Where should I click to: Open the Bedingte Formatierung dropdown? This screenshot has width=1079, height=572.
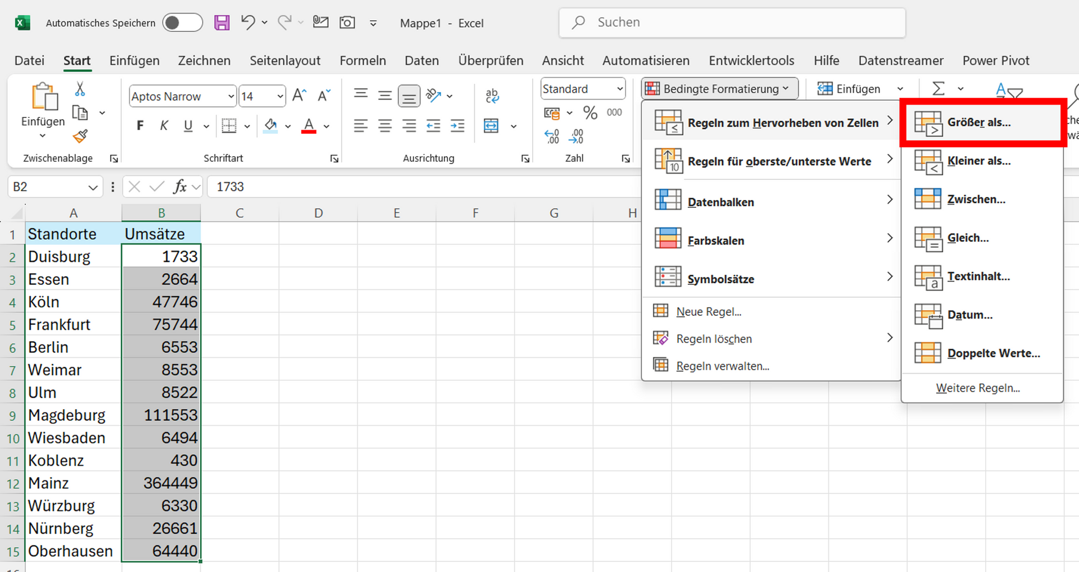720,89
